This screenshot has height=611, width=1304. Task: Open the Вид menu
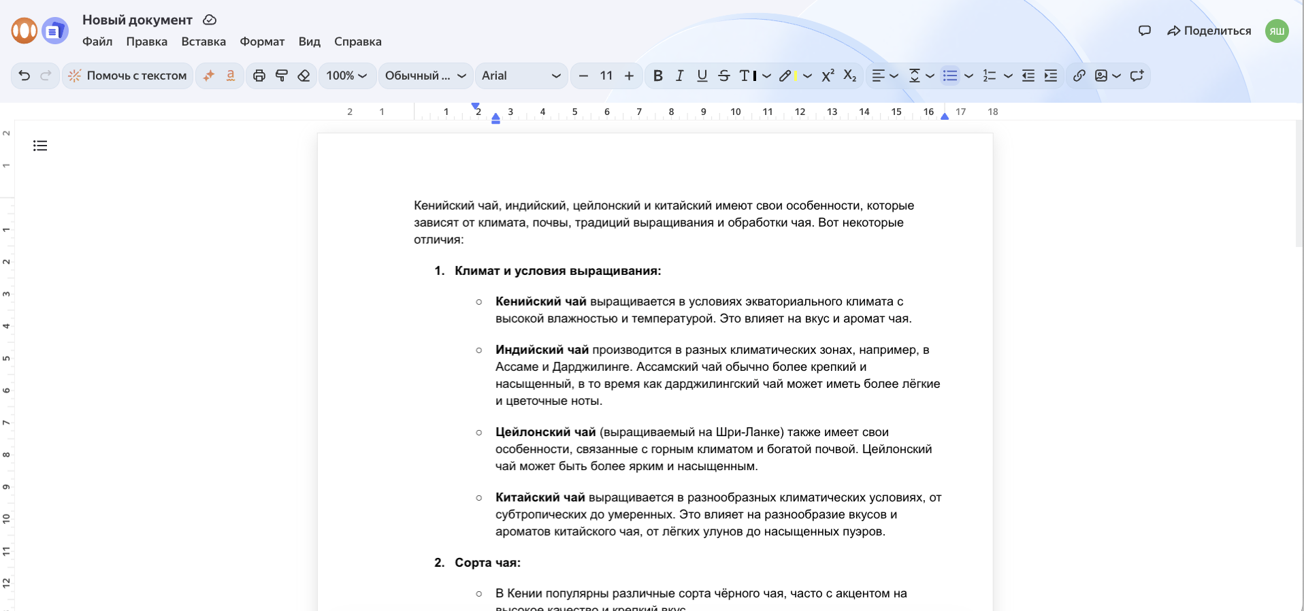click(x=310, y=42)
